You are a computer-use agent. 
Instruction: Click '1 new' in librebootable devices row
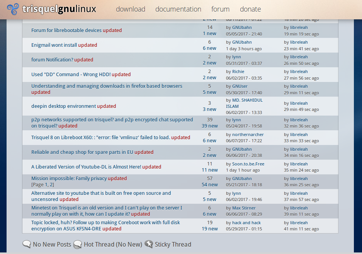(210, 34)
